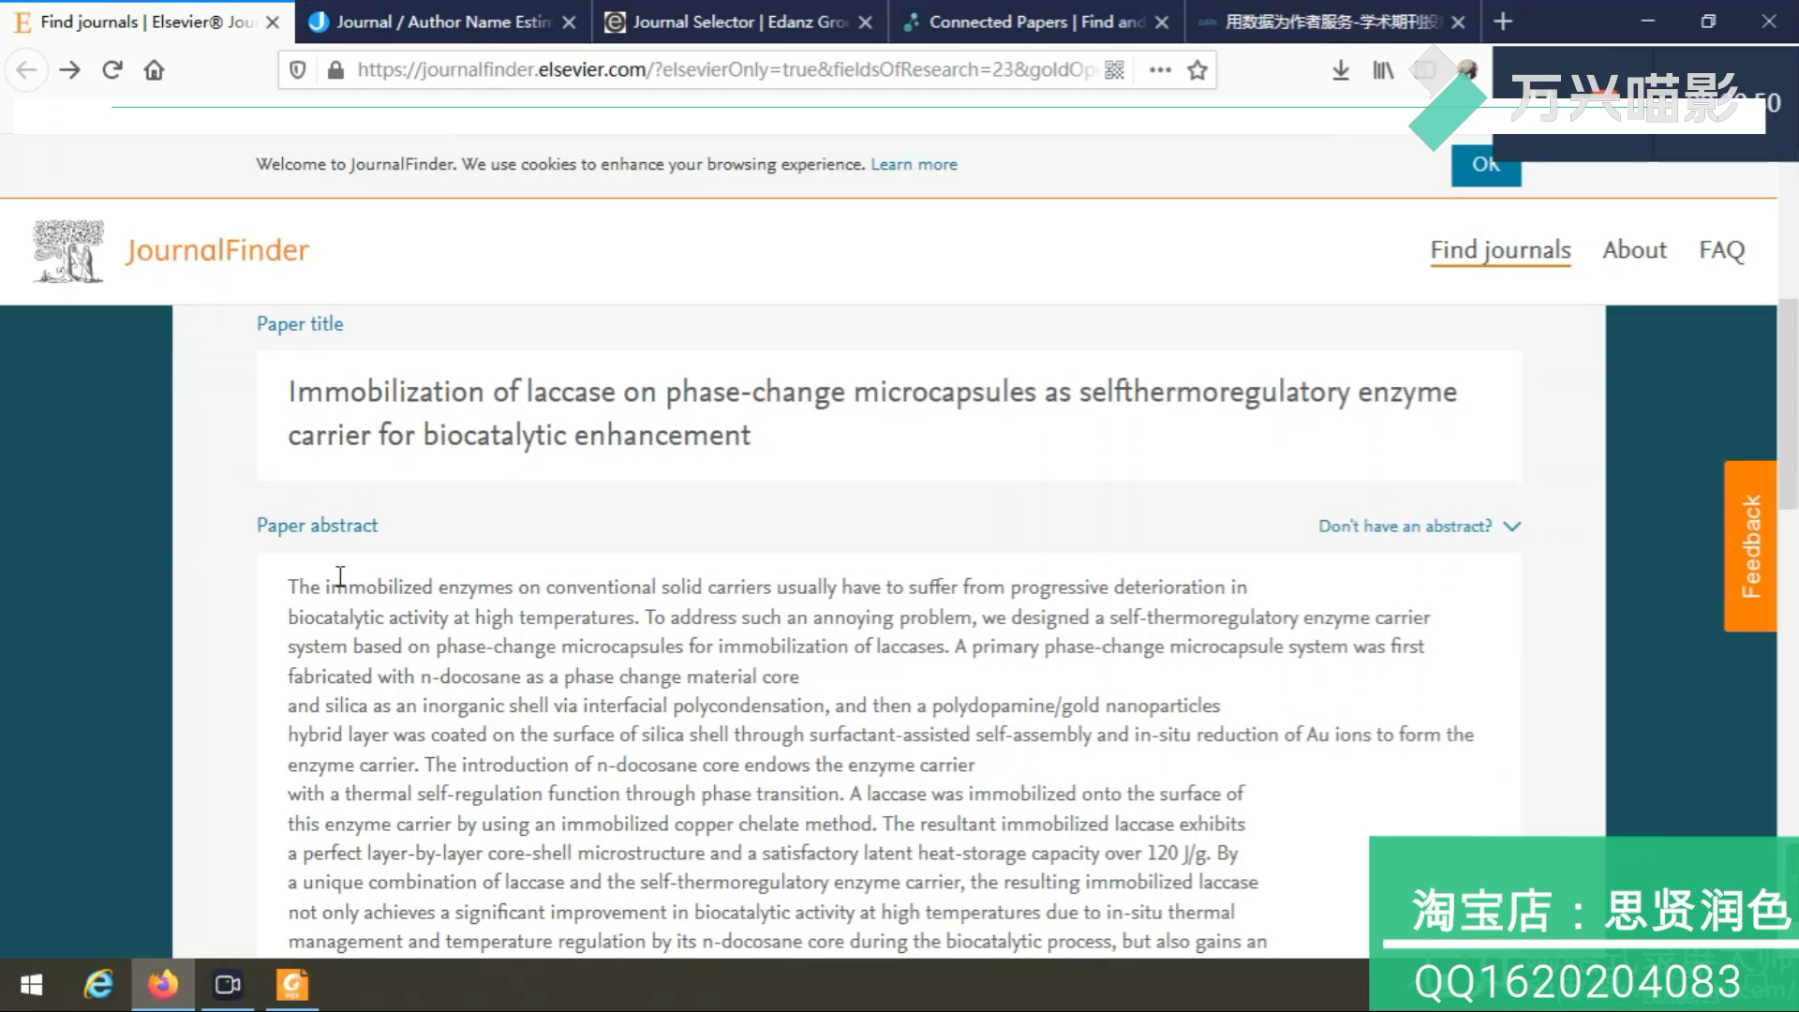Open the downloads panel

(1341, 70)
